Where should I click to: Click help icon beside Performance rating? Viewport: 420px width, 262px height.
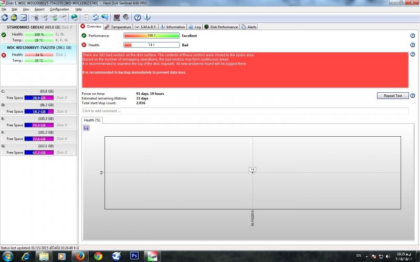point(413,36)
